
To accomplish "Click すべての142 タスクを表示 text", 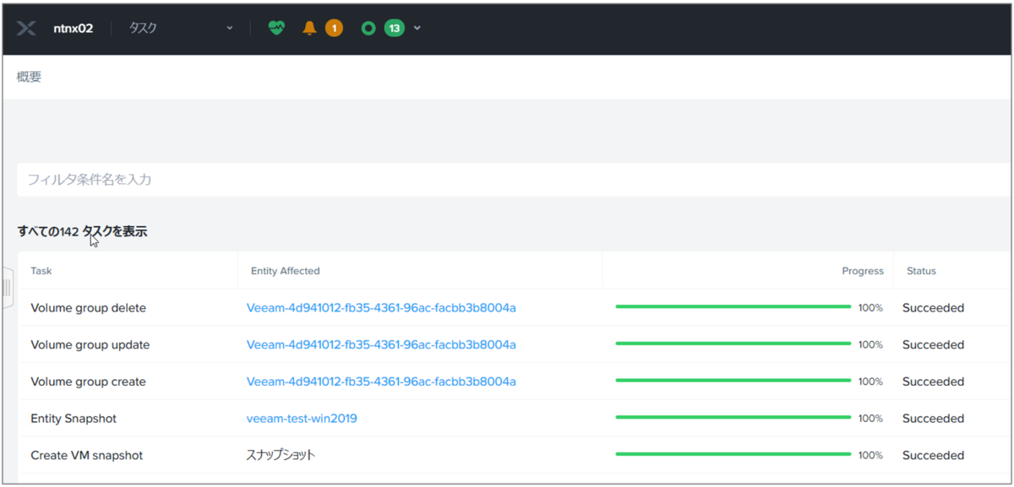I will coord(82,230).
